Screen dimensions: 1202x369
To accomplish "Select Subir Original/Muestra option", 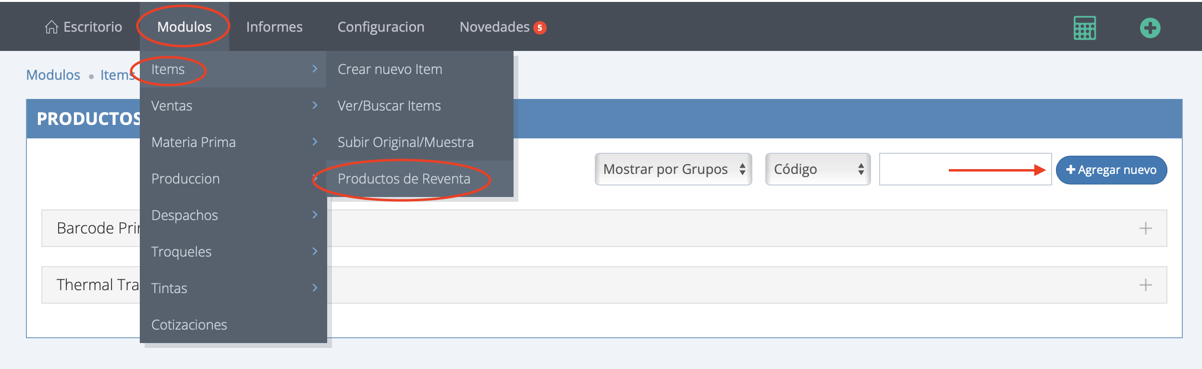I will pyautogui.click(x=405, y=142).
